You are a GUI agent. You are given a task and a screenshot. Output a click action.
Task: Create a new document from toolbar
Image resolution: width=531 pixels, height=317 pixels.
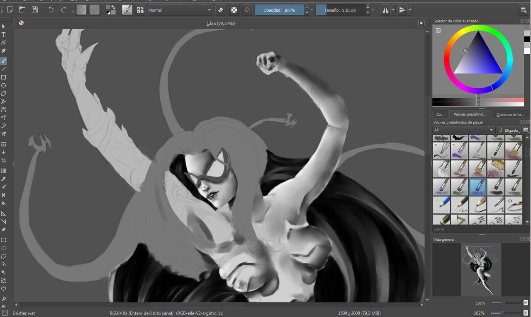[x=10, y=10]
